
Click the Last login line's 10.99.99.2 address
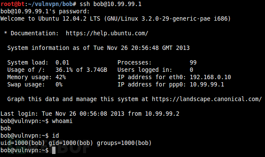[162, 114]
